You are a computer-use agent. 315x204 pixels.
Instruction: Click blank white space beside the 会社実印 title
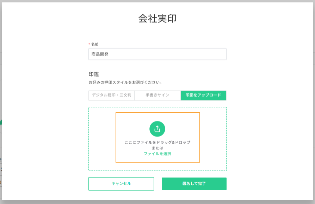click(241, 18)
